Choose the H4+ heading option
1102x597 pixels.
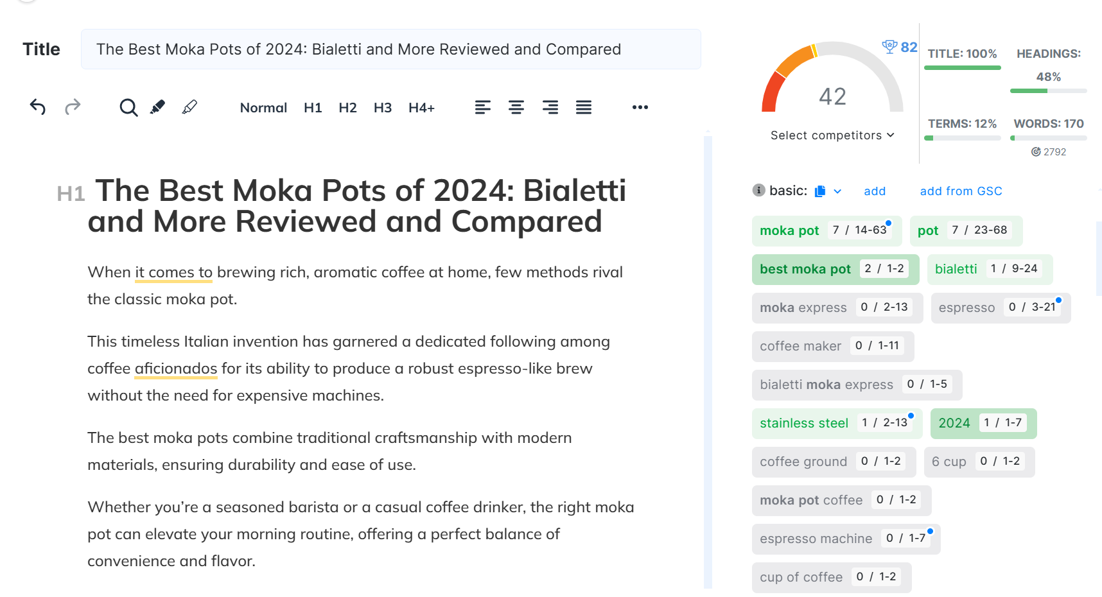click(x=421, y=108)
